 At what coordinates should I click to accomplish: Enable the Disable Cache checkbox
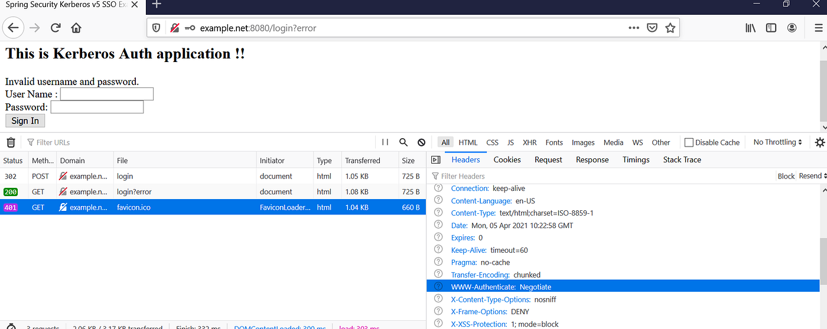[x=689, y=142]
